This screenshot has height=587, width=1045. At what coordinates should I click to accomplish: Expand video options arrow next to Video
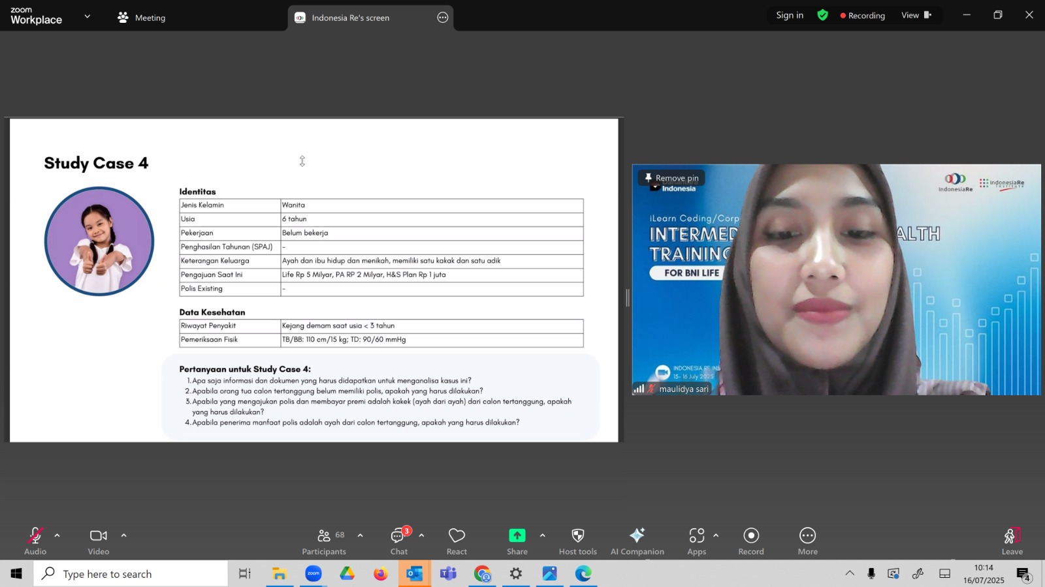[123, 535]
